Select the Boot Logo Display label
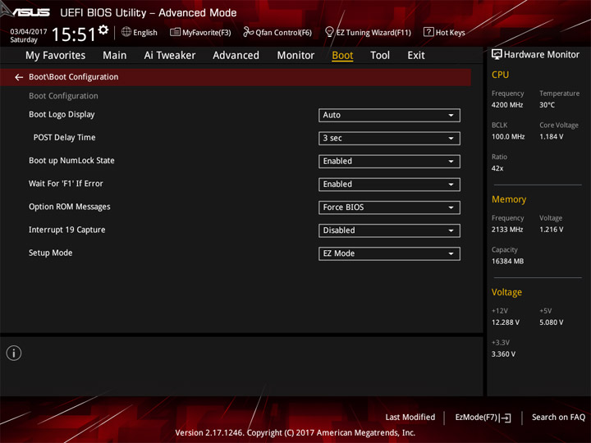This screenshot has height=443, width=591. [62, 115]
